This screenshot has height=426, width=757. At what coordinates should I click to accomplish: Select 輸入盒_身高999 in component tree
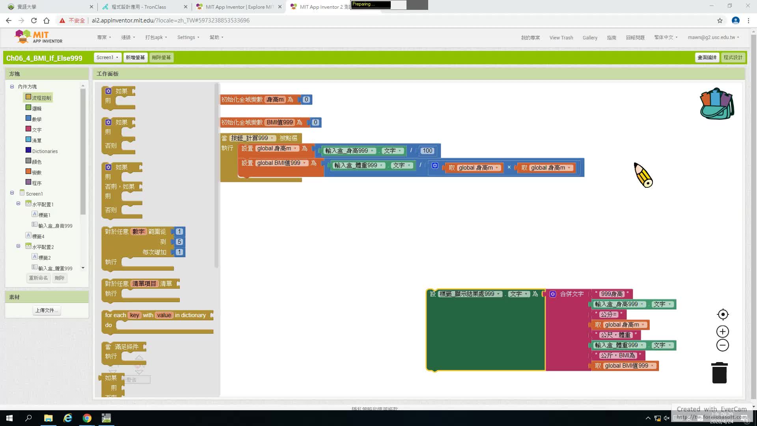[52, 226]
